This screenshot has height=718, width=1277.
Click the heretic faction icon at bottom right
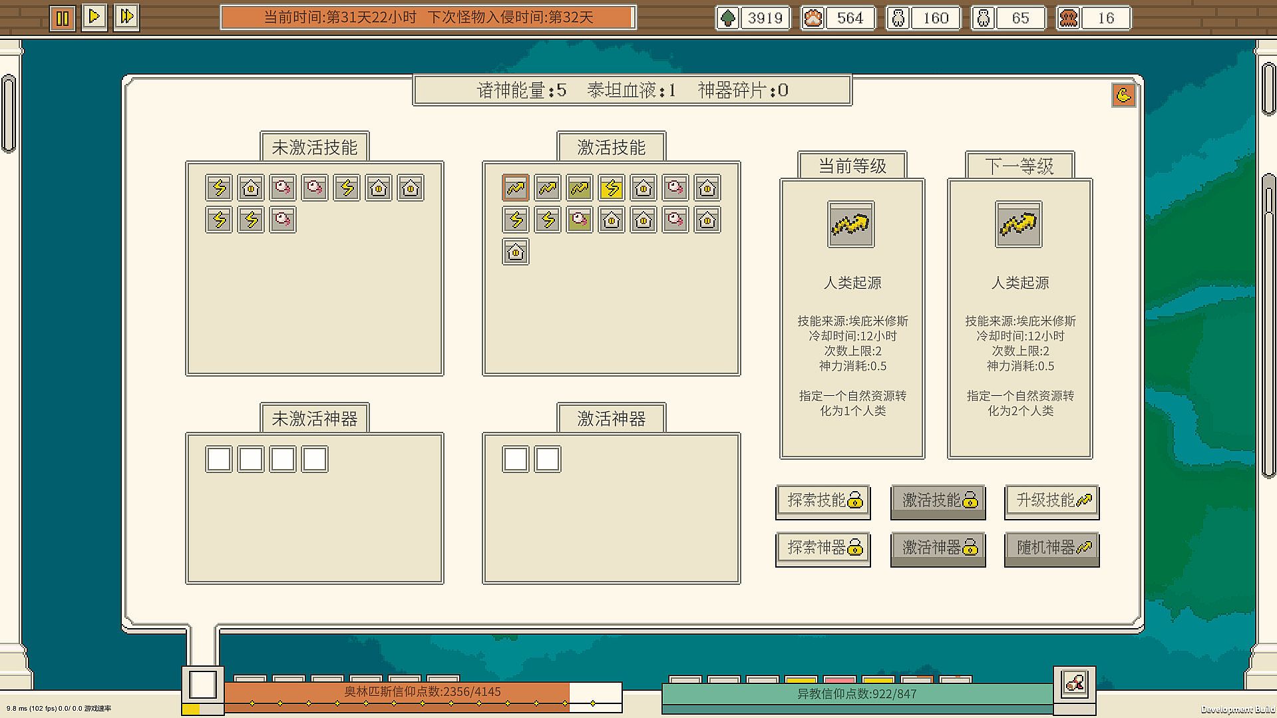tap(1074, 683)
